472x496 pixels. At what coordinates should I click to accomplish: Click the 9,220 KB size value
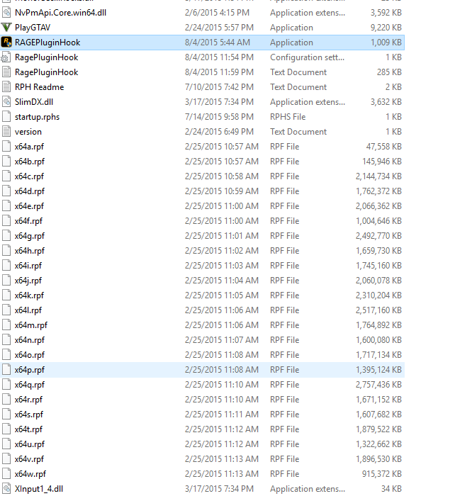386,28
